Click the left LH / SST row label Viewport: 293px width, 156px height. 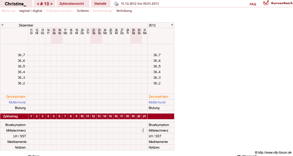click(20, 136)
